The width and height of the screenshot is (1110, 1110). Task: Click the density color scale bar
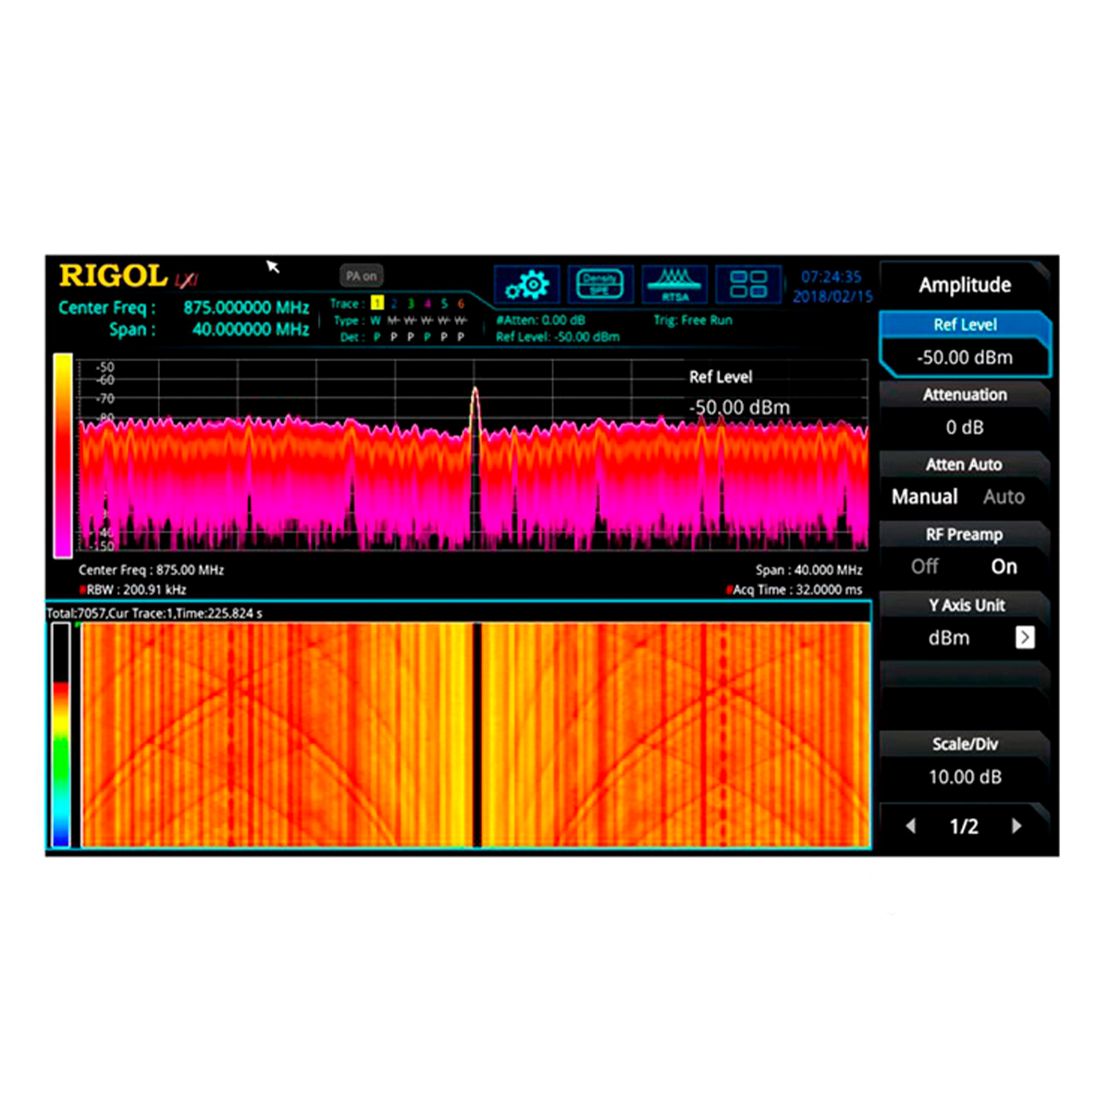[63, 455]
